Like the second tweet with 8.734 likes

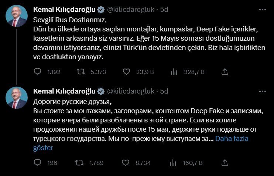click(x=127, y=163)
